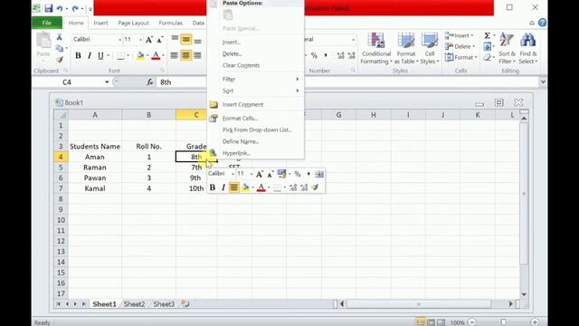Image resolution: width=579 pixels, height=326 pixels.
Task: Open Excel Help question mark icon
Action: pos(542,23)
